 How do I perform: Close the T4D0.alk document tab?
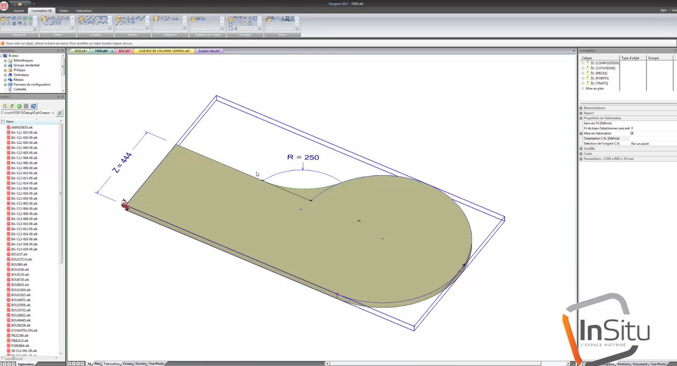pos(113,51)
